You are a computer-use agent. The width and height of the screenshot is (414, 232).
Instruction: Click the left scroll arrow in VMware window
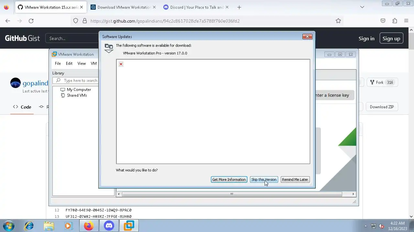(x=119, y=194)
